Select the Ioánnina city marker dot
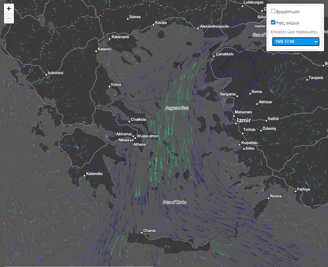 point(46,75)
